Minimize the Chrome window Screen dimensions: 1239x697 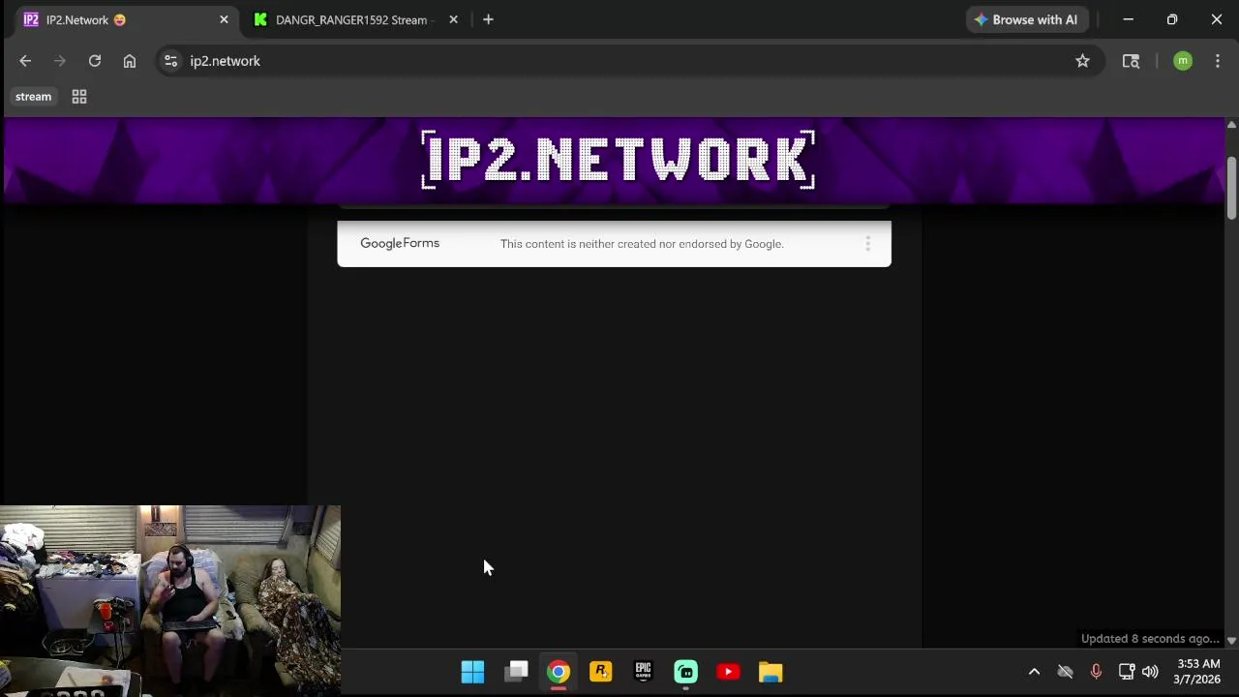1128,19
